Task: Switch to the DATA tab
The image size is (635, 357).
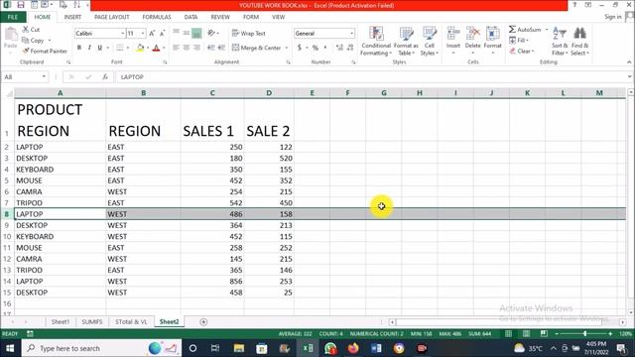Action: coord(190,17)
